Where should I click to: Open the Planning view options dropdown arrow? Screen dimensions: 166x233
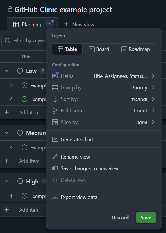(50, 24)
